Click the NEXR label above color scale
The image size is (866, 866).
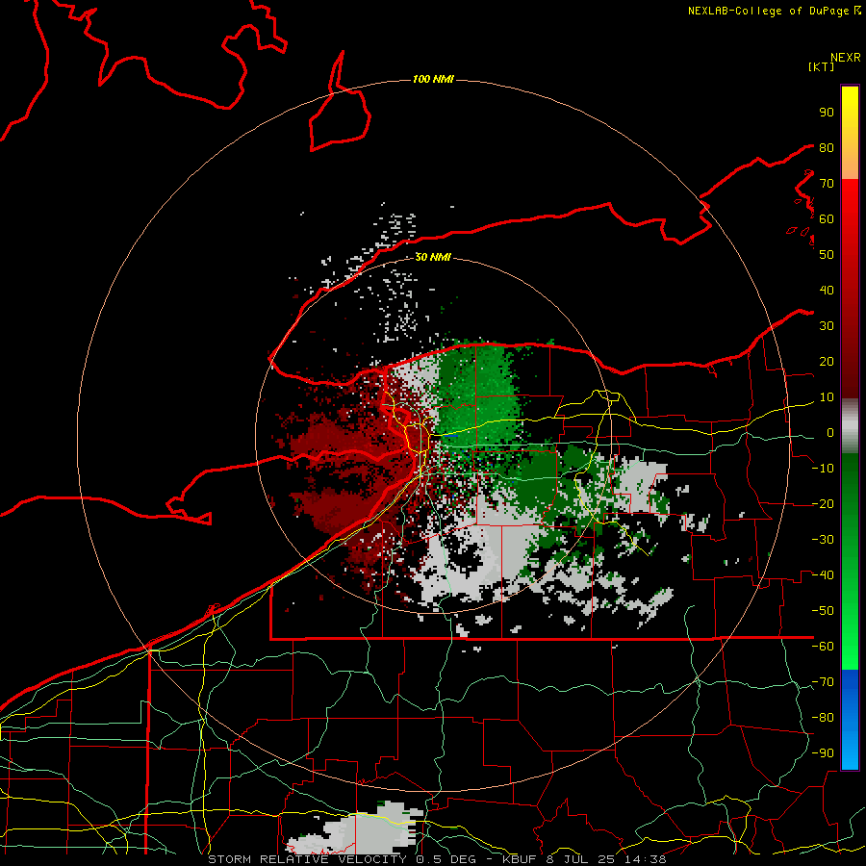coord(845,58)
